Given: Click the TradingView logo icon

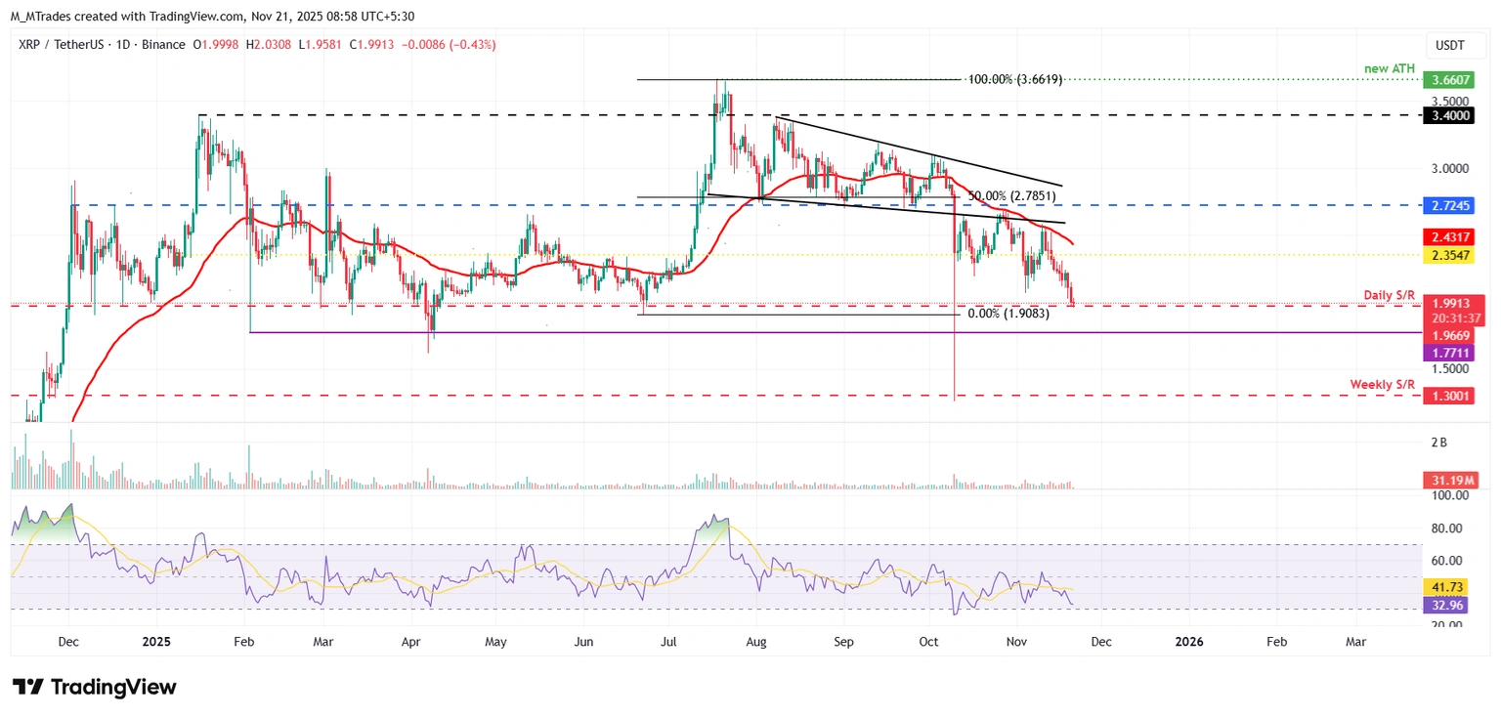Looking at the screenshot, I should tap(27, 687).
